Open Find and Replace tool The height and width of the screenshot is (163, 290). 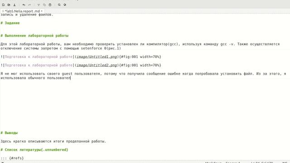pos(65,5)
